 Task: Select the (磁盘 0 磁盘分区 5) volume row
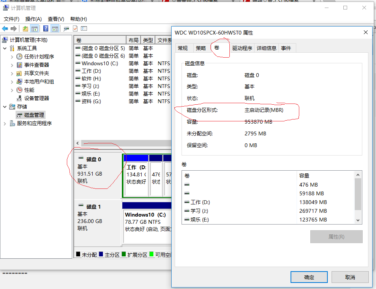click(123, 48)
